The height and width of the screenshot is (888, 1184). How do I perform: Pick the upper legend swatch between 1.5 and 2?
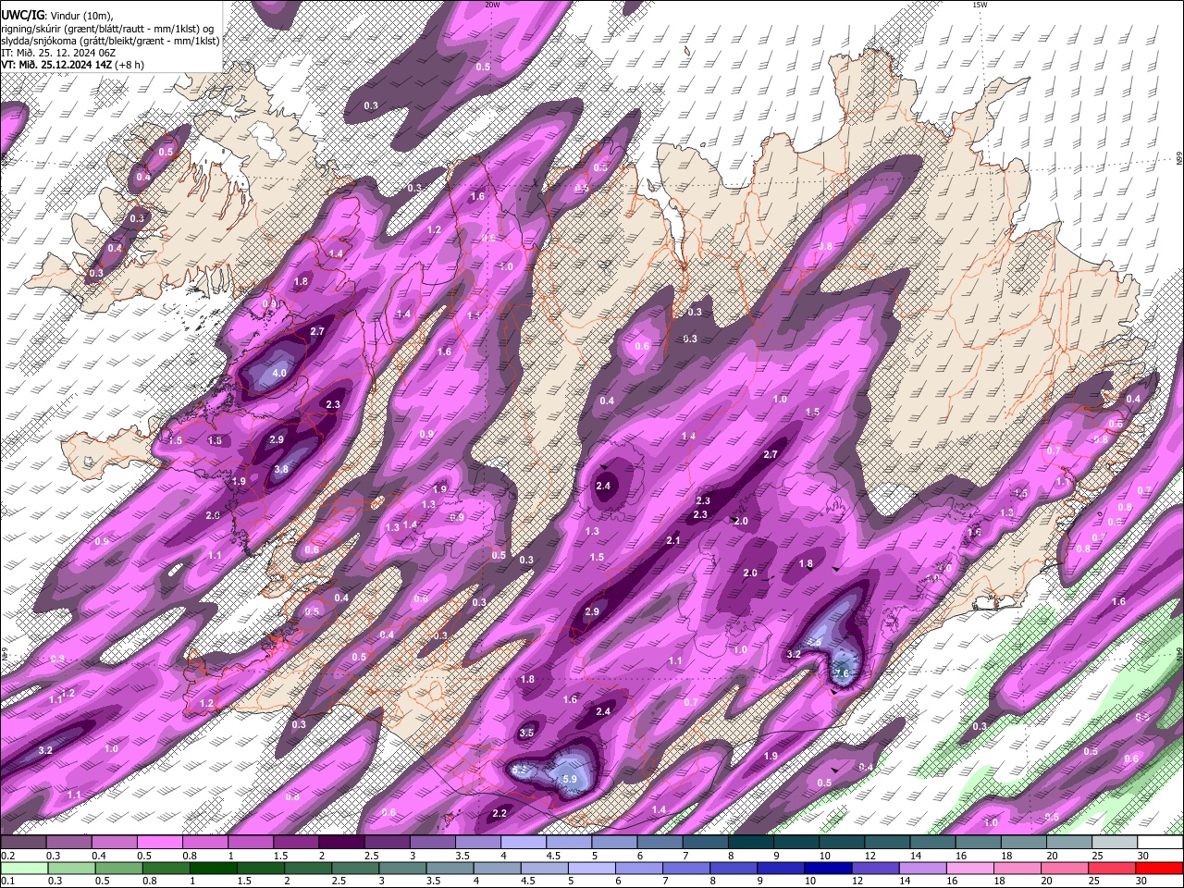click(296, 842)
